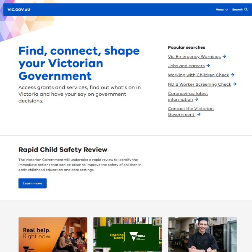Visit Working with Children Check page
The image size is (252, 252).
198,75
